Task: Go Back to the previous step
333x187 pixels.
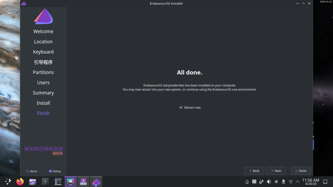Action: coord(254,171)
